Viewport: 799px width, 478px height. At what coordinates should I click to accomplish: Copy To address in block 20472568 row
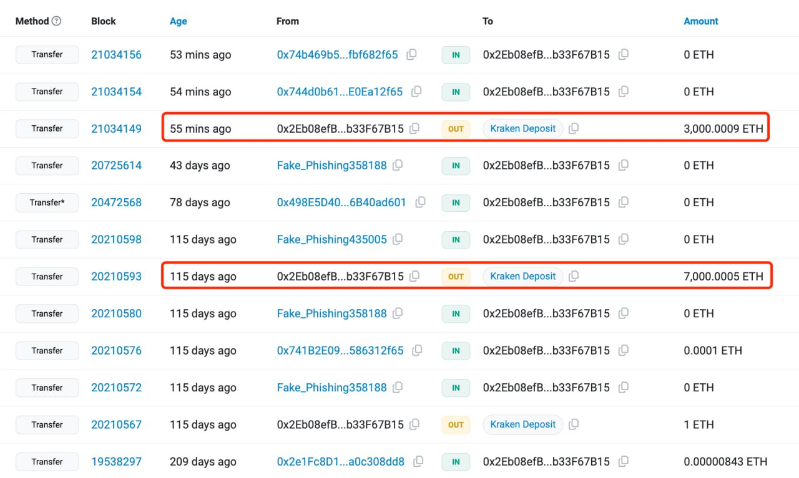pos(623,203)
